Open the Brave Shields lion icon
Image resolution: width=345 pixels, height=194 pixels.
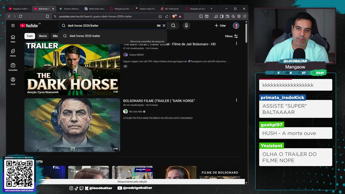(174, 16)
